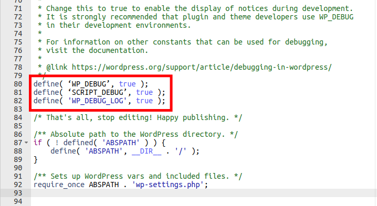377x206 pixels.
Task: Click line number 82 in the gutter
Action: click(x=18, y=101)
